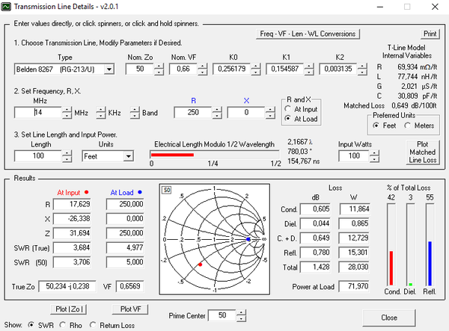Open the transmission line Type dropdown
Viewport: 449px width, 331px height.
click(x=109, y=69)
